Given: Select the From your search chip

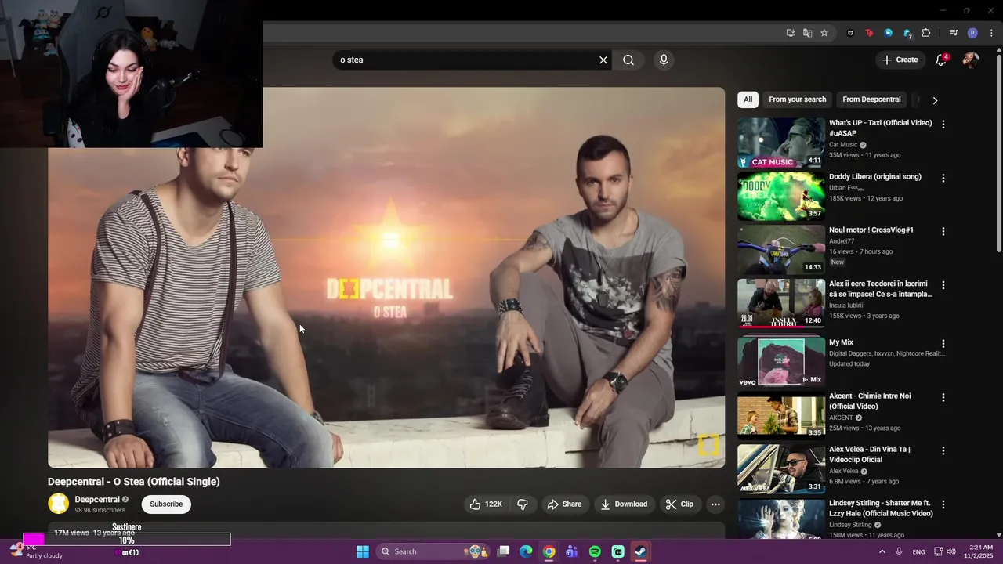Looking at the screenshot, I should click(x=797, y=99).
